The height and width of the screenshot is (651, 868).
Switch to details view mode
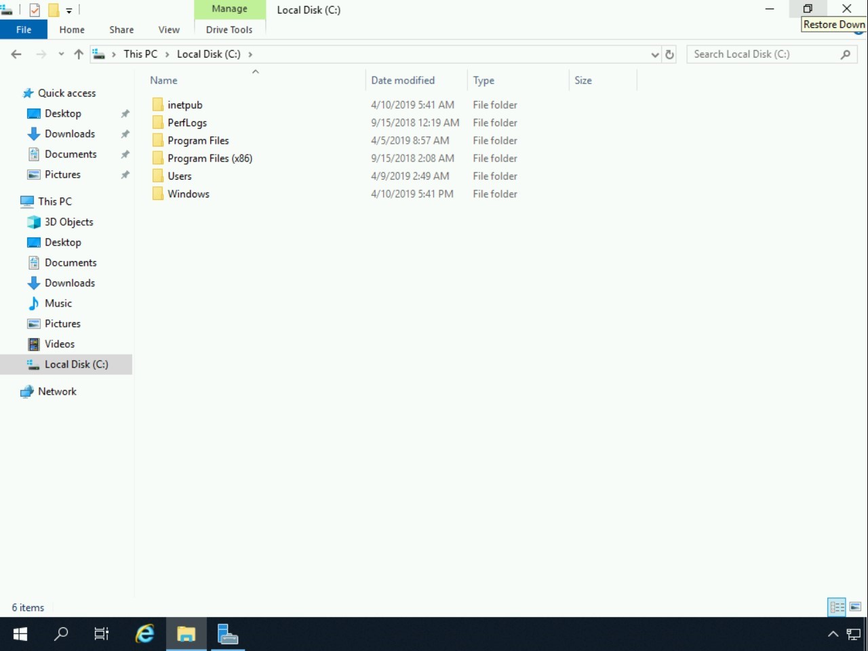(x=837, y=607)
